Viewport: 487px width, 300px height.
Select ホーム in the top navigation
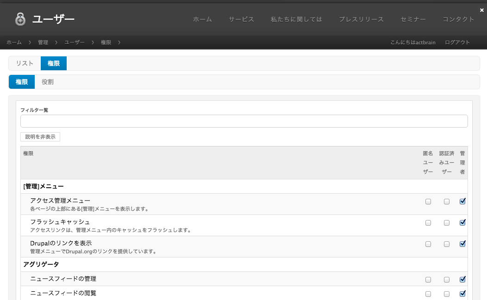tap(202, 19)
